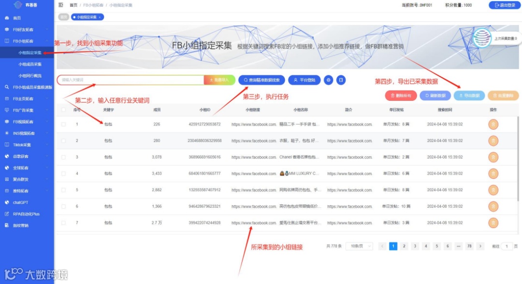Click the FB广告采集 sidebar icon

7,110
